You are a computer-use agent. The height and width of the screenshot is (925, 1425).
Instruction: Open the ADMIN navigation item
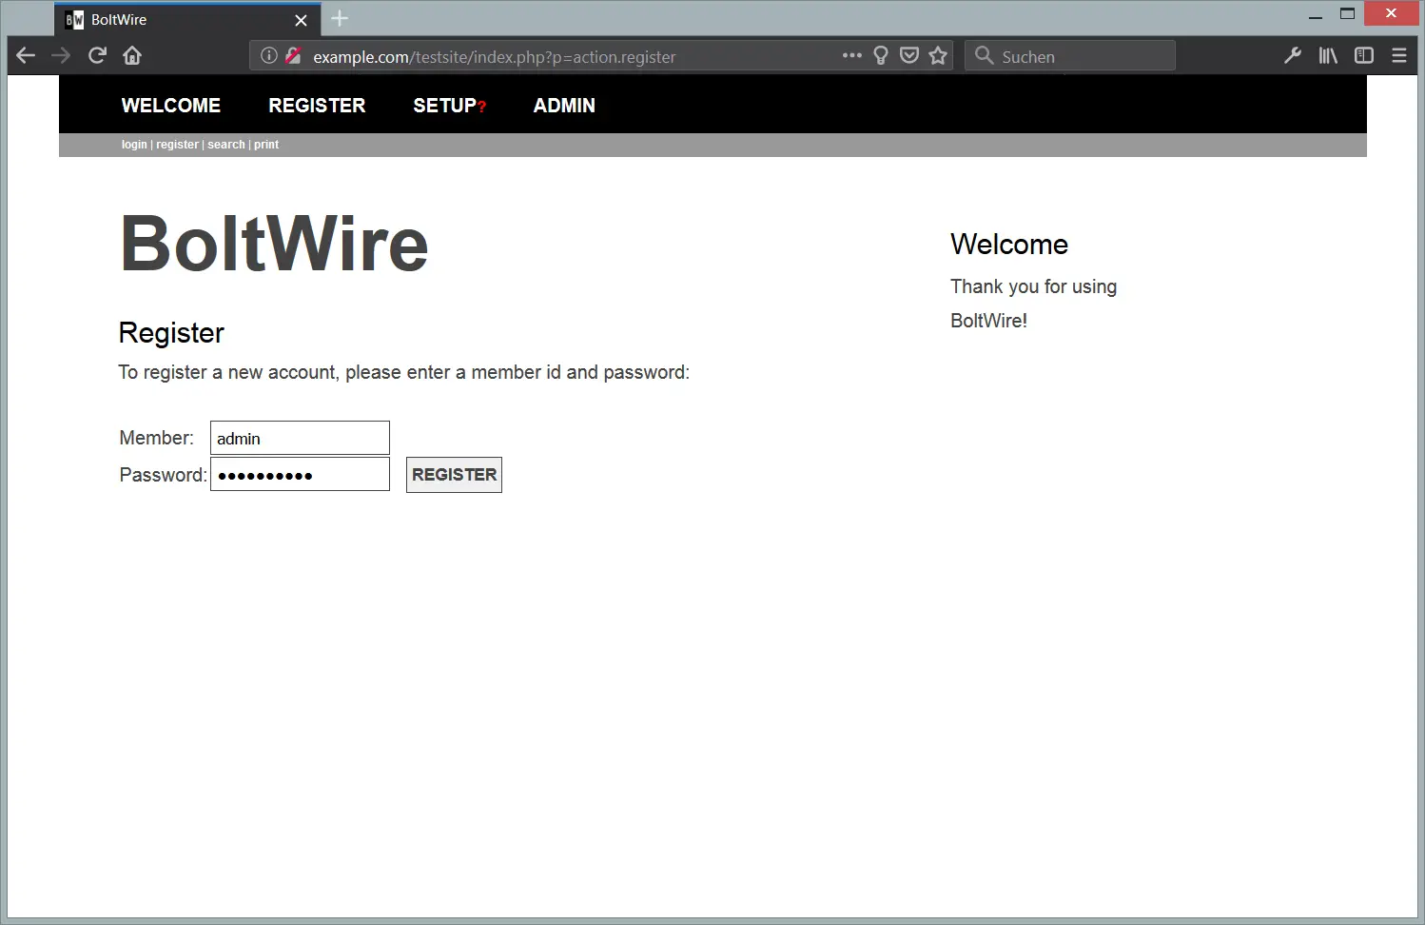(564, 106)
